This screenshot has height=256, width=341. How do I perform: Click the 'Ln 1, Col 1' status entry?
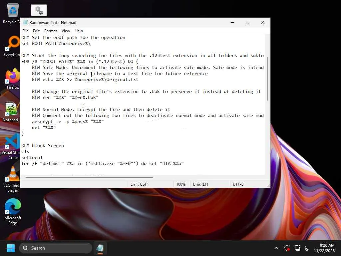(140, 184)
